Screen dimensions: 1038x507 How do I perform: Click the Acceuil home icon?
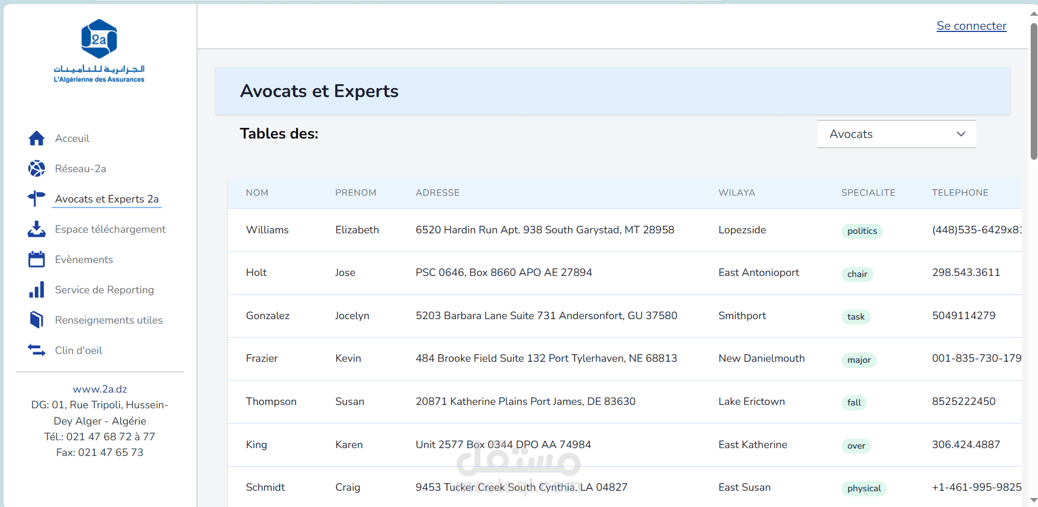point(36,139)
